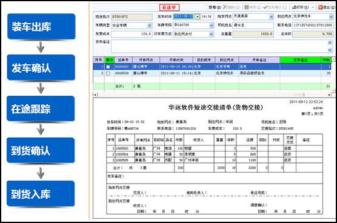The width and height of the screenshot is (337, 223).
Task: Click the 到达网点 column header in grid
Action: 227,60
